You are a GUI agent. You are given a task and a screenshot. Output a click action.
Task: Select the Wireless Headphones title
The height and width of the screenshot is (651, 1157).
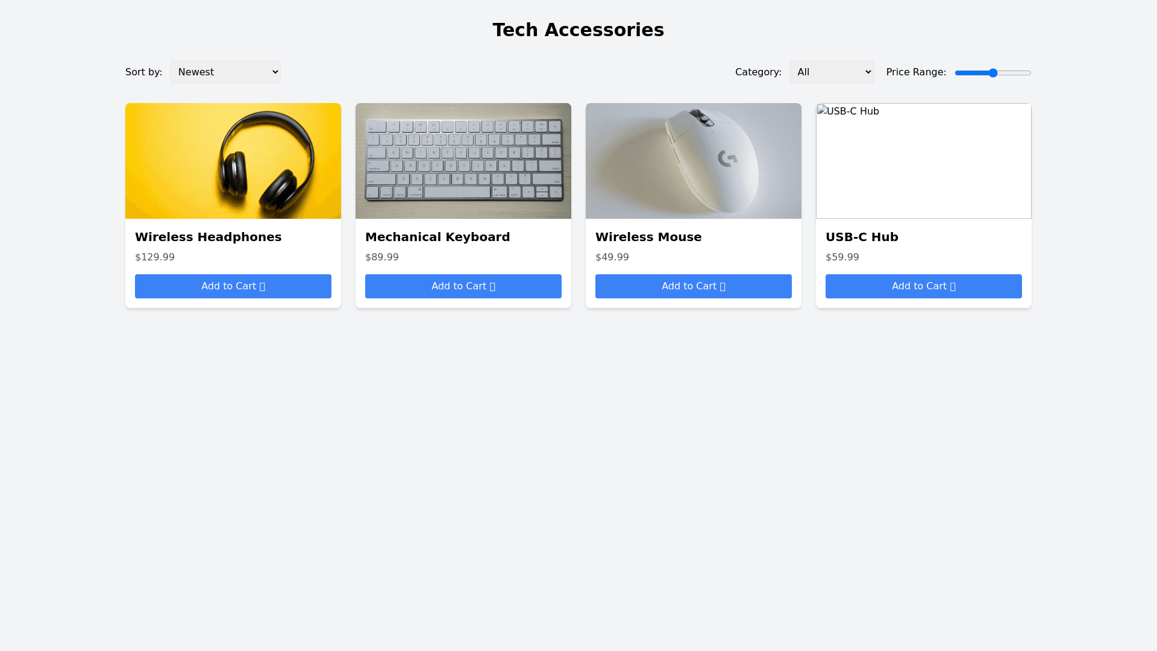pyautogui.click(x=208, y=237)
